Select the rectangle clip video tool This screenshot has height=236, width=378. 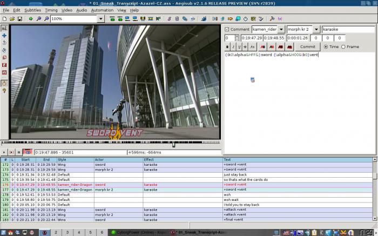coord(4,65)
